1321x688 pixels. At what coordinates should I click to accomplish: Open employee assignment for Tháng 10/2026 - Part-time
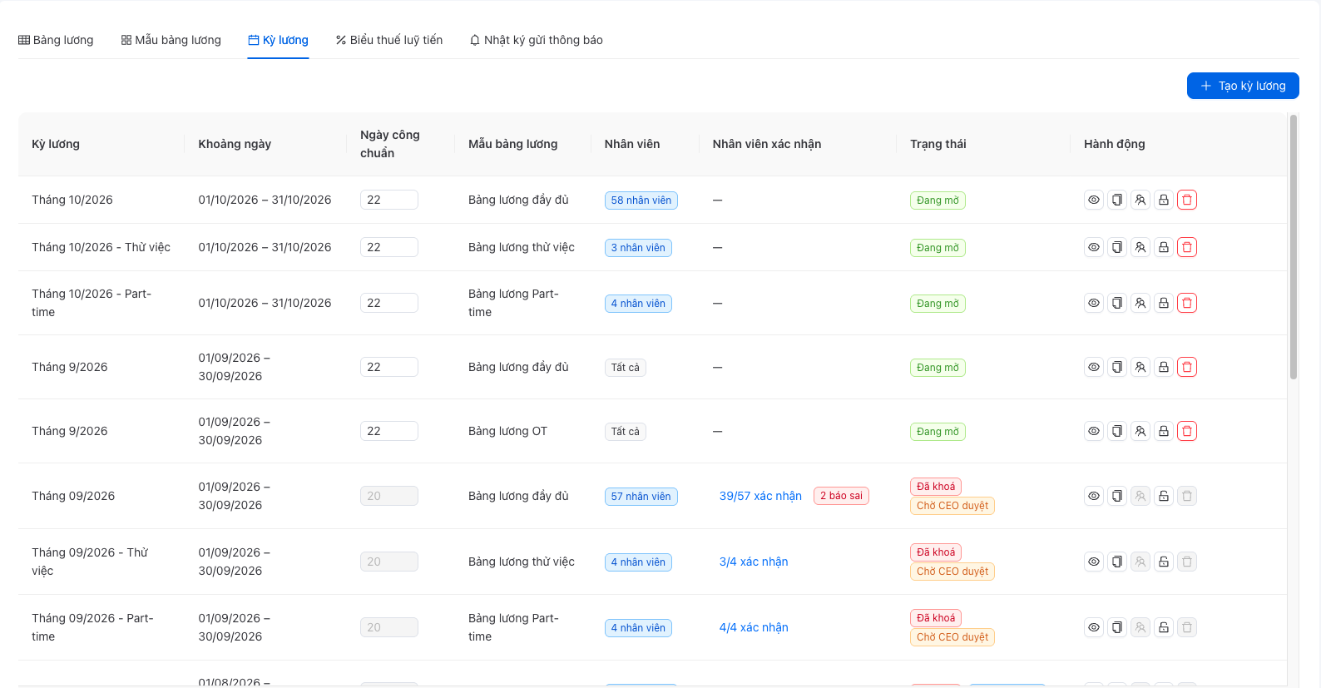click(x=1140, y=303)
